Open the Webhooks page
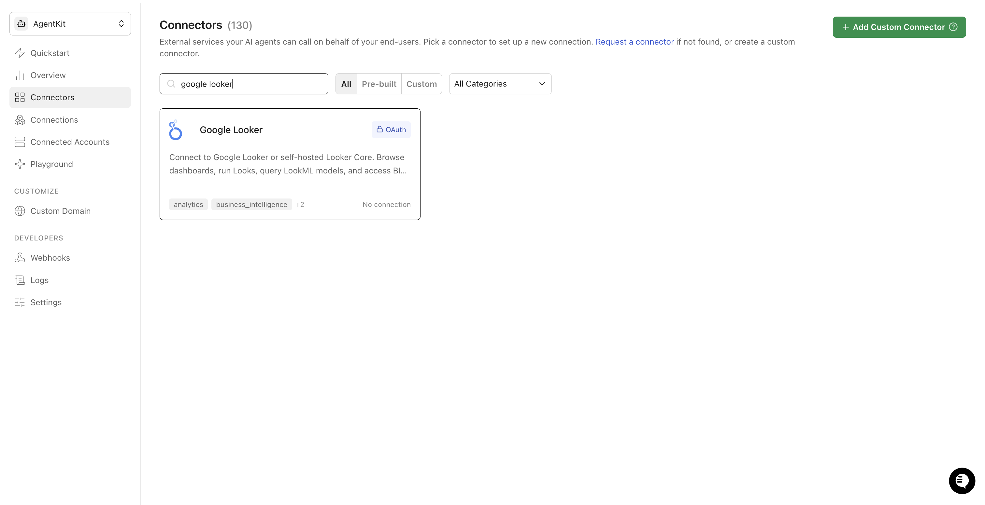Image resolution: width=985 pixels, height=505 pixels. (x=70, y=258)
